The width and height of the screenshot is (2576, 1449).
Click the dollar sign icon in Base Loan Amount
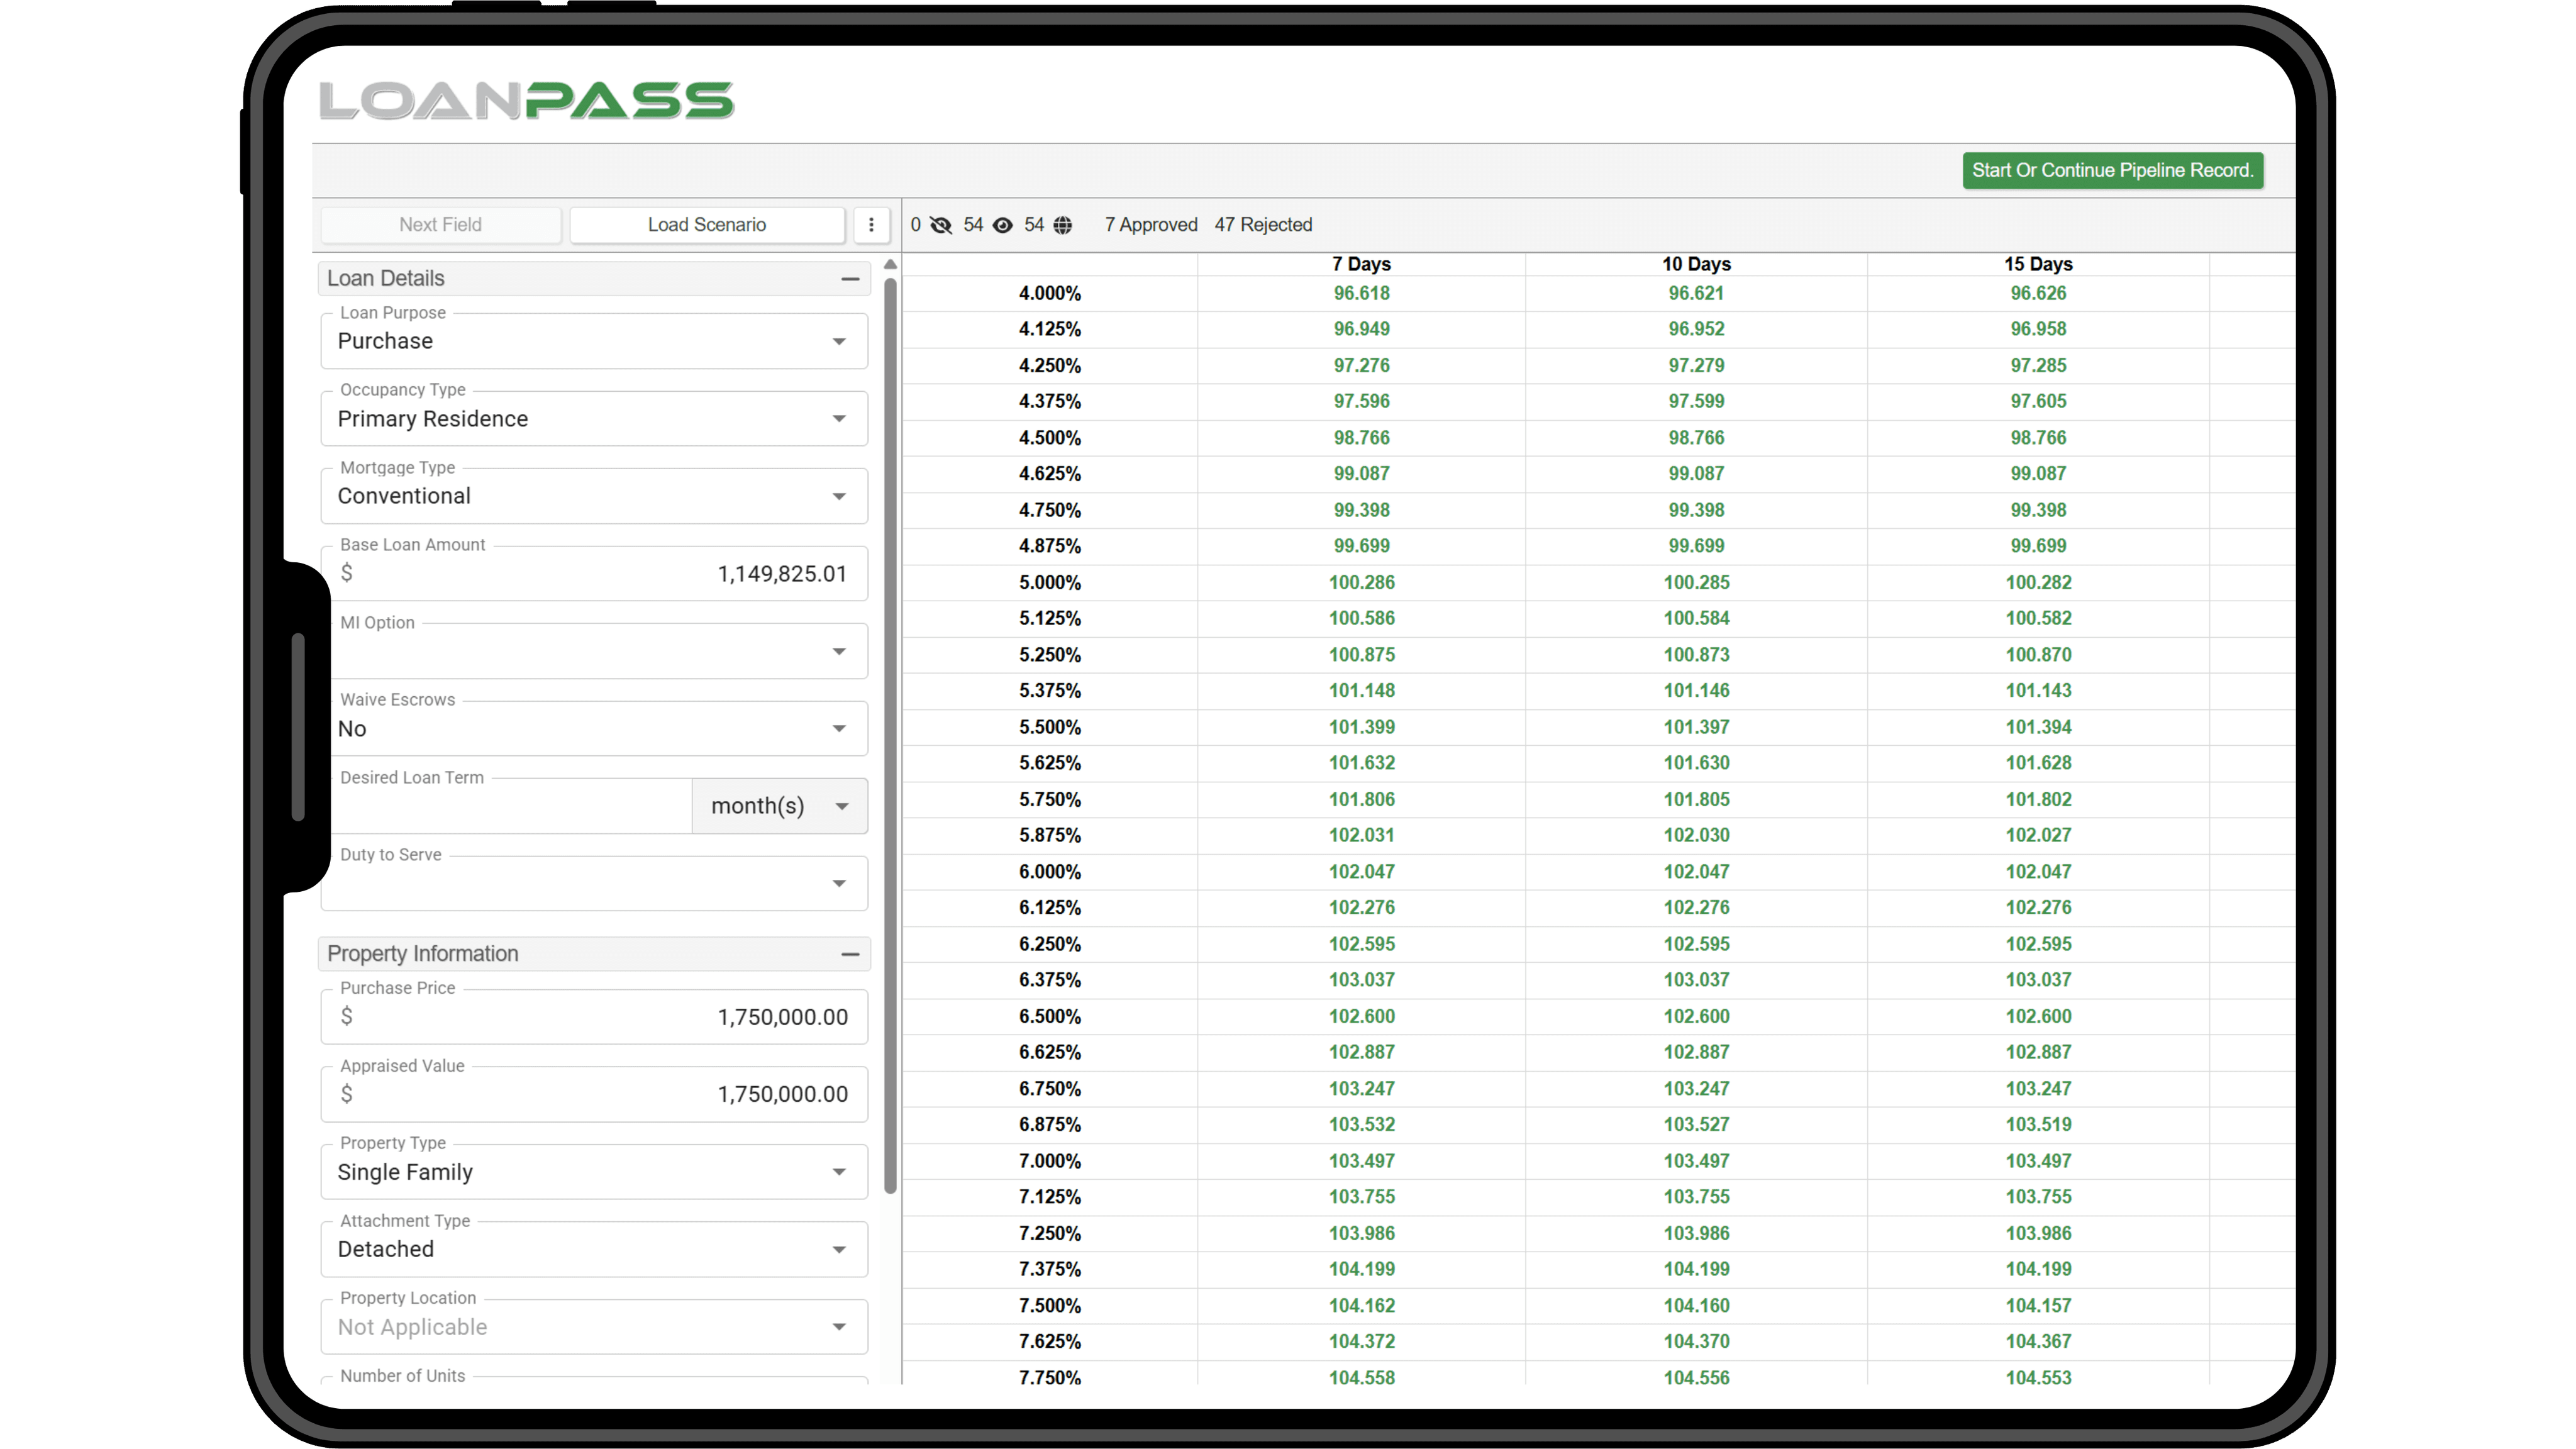(x=347, y=573)
